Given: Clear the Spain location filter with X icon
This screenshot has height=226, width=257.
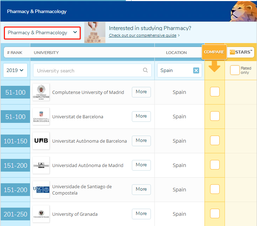Looking at the screenshot, I should click(196, 70).
